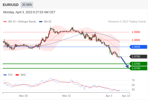148x100 pixels.
Task: Select the date text Monday, April 3, 2023
Action: pos(18,12)
